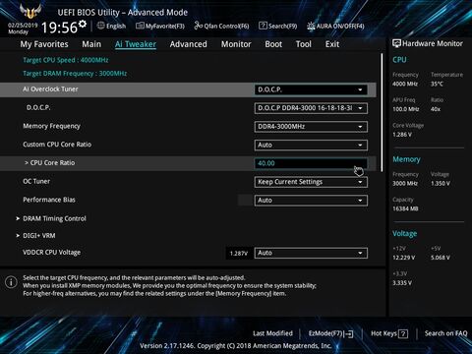Open MyFavorite(F3) list icon
The height and width of the screenshot is (354, 472).
click(x=140, y=26)
